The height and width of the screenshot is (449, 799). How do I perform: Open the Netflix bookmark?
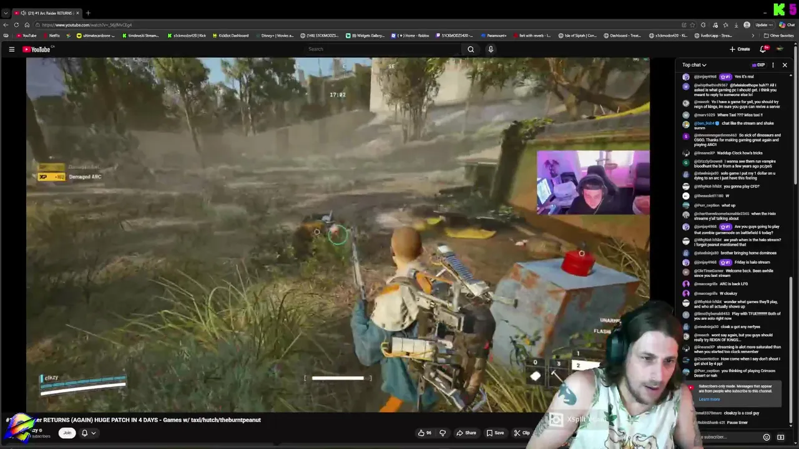click(x=51, y=36)
